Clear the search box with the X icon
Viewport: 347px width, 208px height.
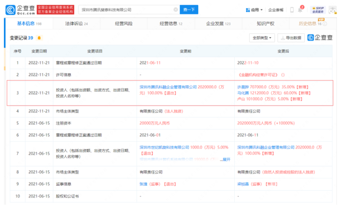click(175, 9)
